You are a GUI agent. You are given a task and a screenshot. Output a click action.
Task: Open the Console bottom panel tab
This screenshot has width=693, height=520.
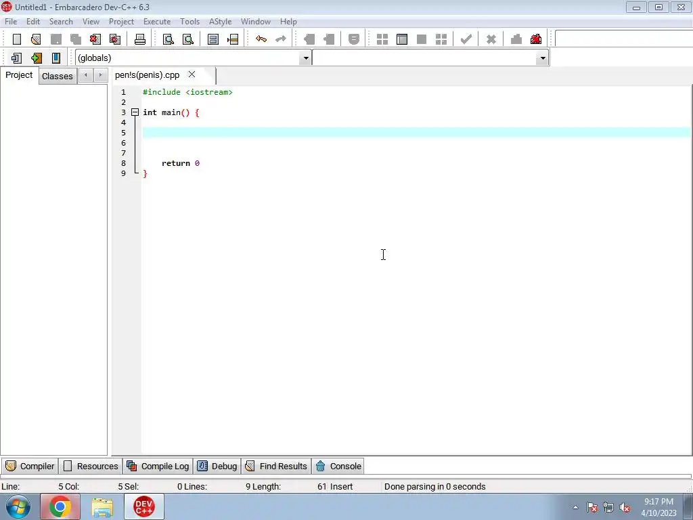click(338, 466)
